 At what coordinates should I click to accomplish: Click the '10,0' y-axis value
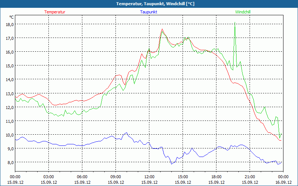click(10, 135)
